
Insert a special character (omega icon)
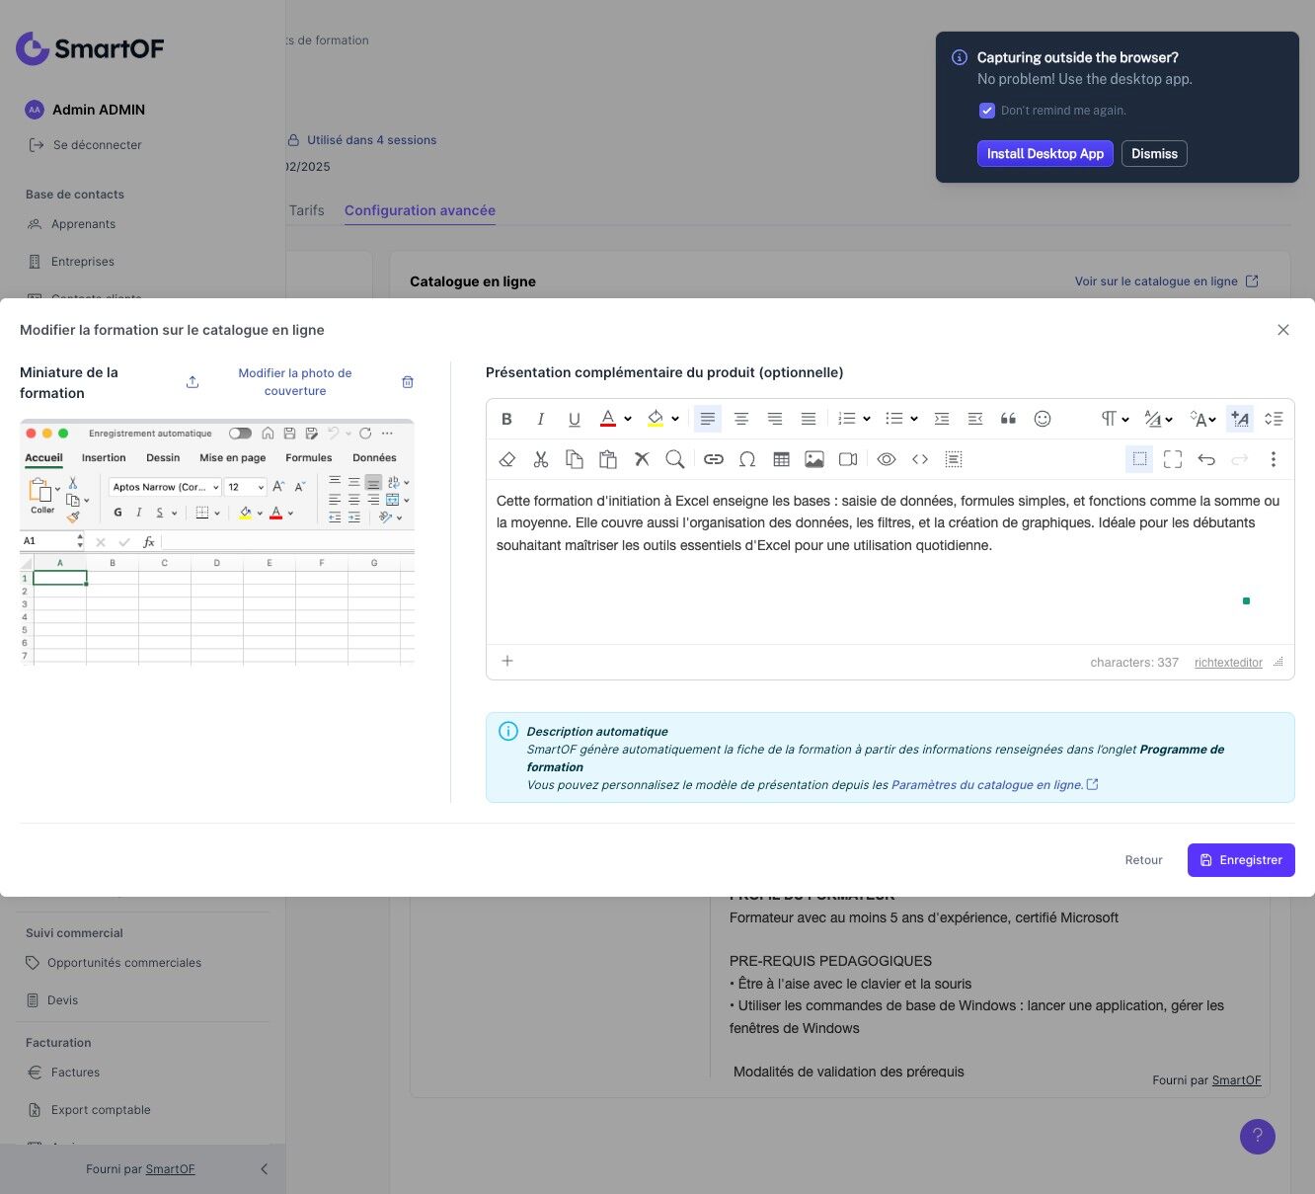tap(747, 459)
